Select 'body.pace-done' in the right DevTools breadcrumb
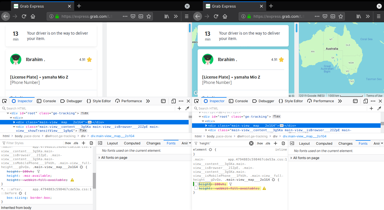The height and width of the screenshot is (210, 384). (220, 136)
